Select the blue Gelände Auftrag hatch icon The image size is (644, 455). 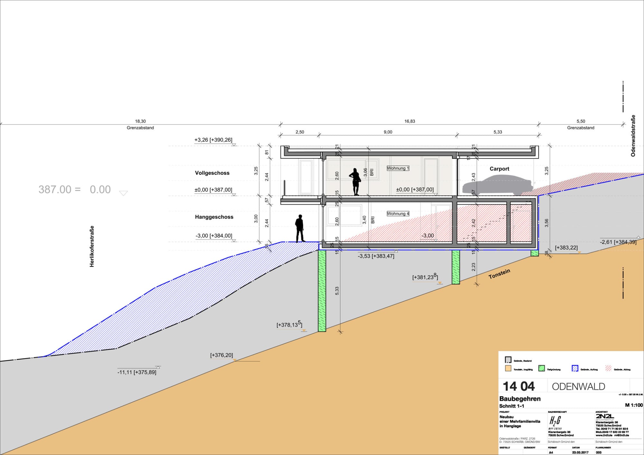click(x=575, y=368)
